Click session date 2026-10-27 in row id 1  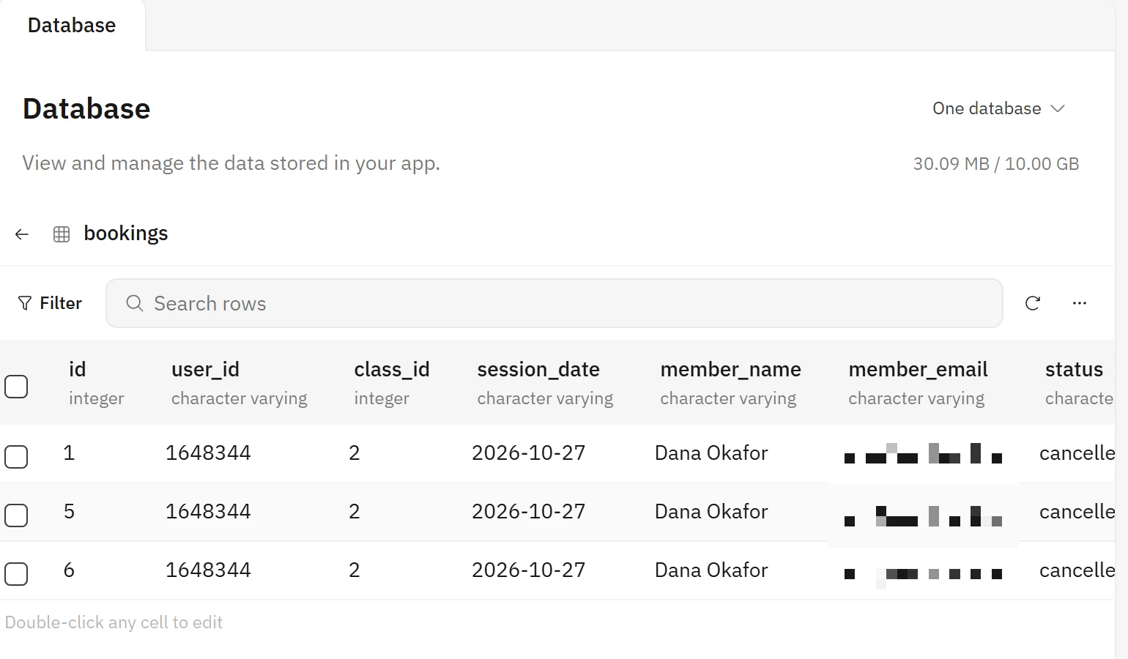(x=528, y=453)
